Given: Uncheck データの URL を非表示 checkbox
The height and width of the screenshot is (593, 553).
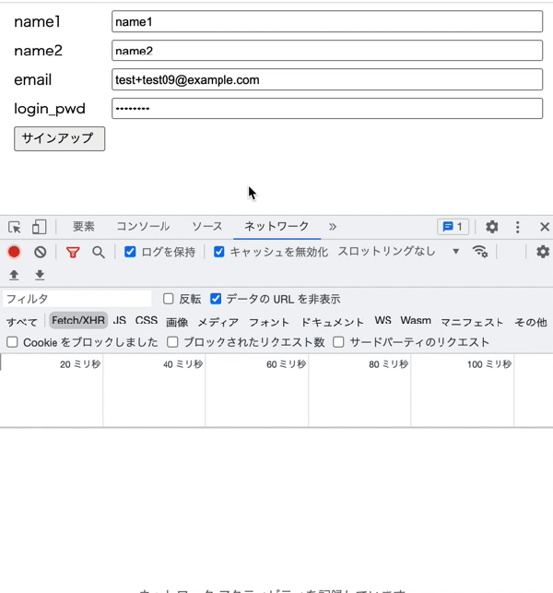Looking at the screenshot, I should click(x=216, y=299).
